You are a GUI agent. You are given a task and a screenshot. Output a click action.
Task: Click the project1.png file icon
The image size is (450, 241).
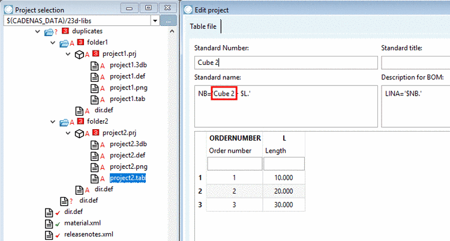[x=94, y=88]
